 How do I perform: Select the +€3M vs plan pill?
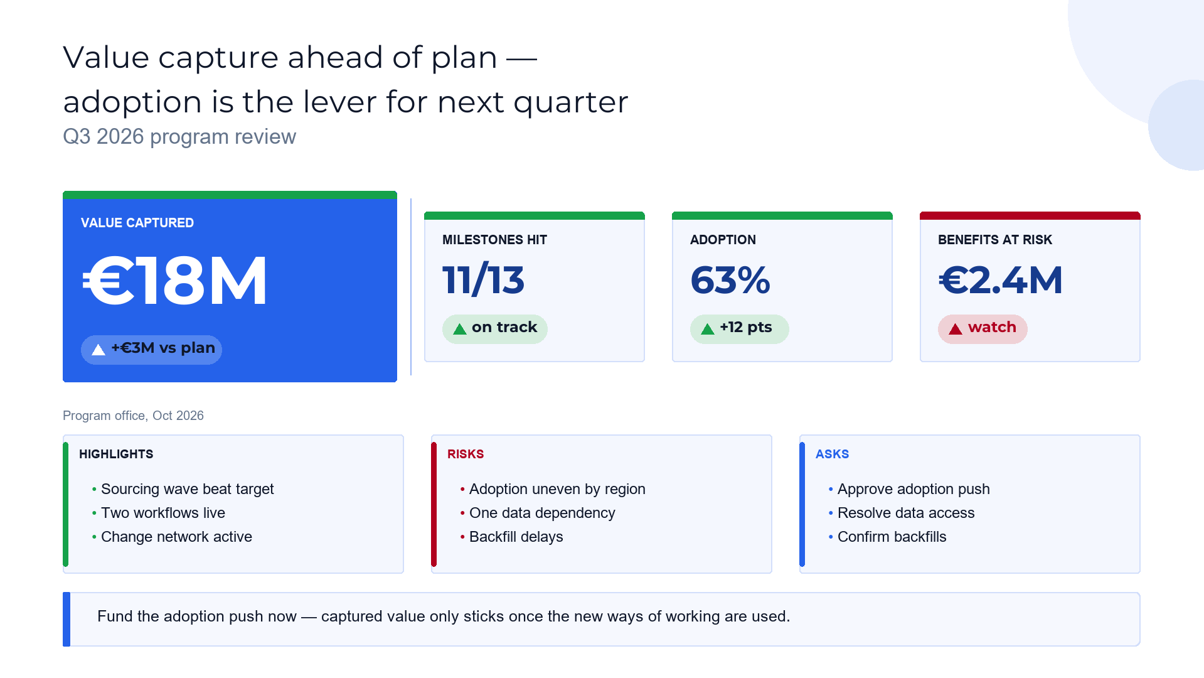pyautogui.click(x=151, y=350)
